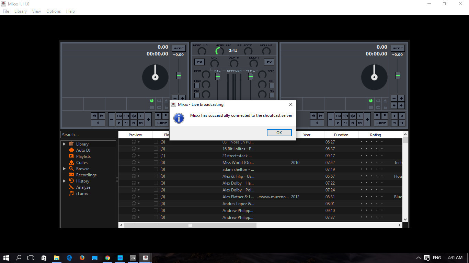Select iTunes in the library sidebar
The height and width of the screenshot is (263, 469).
click(82, 193)
